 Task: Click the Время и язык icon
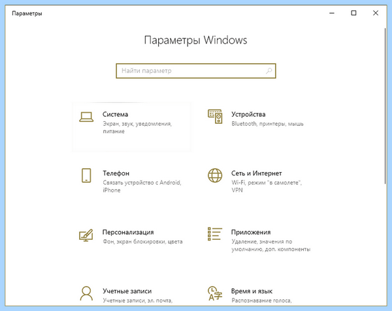(215, 293)
